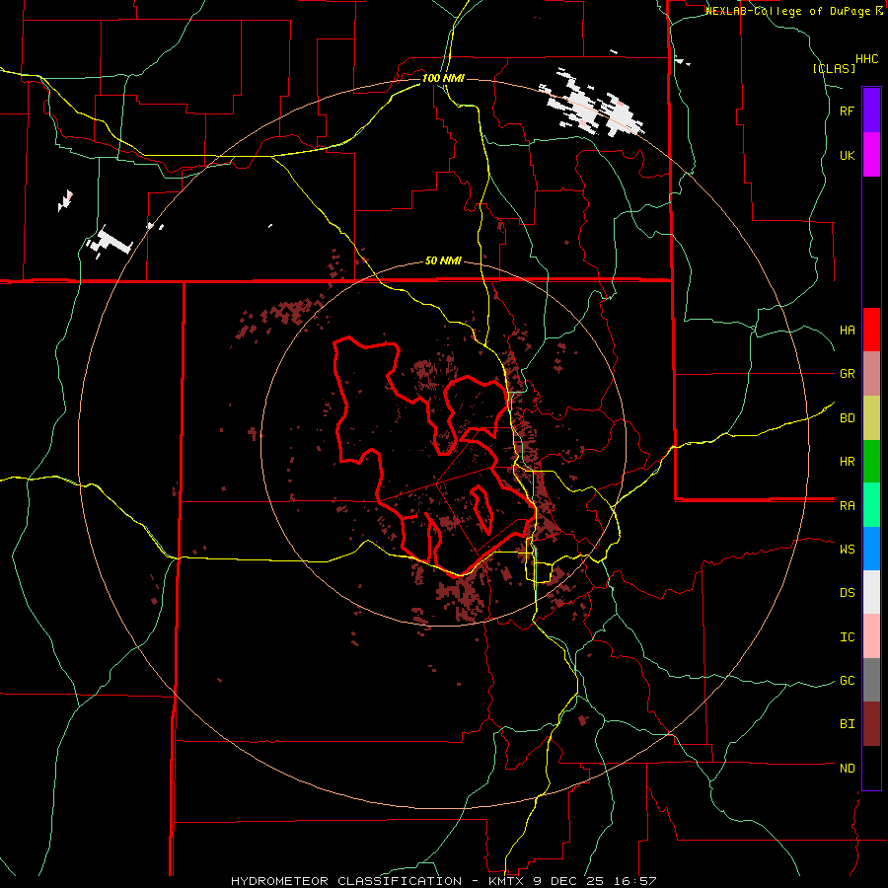
Task: Click the 50 NMI range ring label
Action: [x=443, y=261]
